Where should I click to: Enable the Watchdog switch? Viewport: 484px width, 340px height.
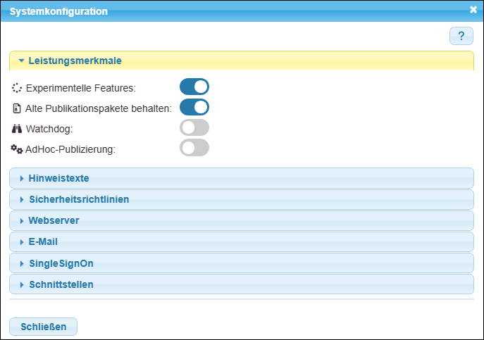pyautogui.click(x=194, y=127)
